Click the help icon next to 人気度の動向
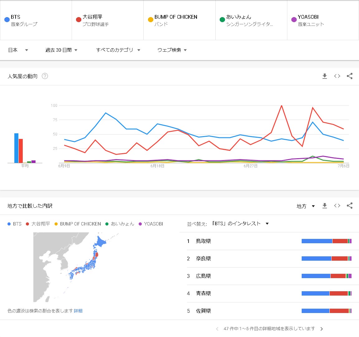 pyautogui.click(x=45, y=76)
